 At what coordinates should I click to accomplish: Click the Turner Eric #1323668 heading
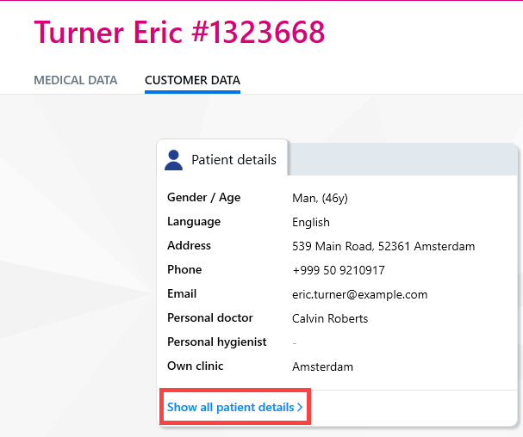click(179, 32)
